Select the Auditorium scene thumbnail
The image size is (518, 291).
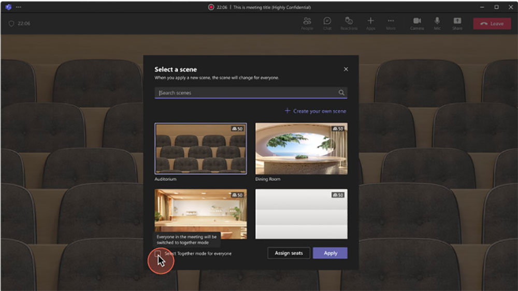pos(200,148)
